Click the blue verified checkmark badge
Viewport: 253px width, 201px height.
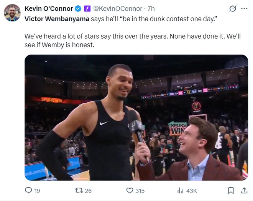point(78,8)
